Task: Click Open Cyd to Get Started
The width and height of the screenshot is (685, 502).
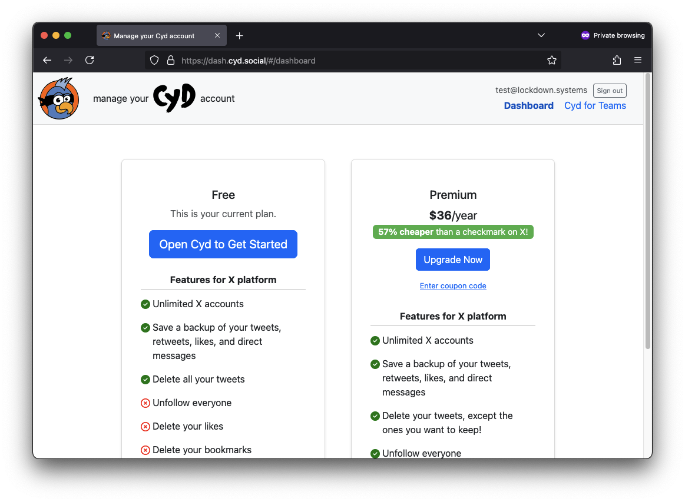Action: 223,244
